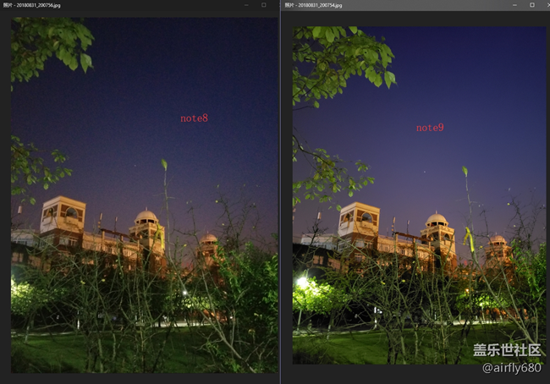Click the central domed tower in note9 photo
550x384 pixels.
coord(437,231)
